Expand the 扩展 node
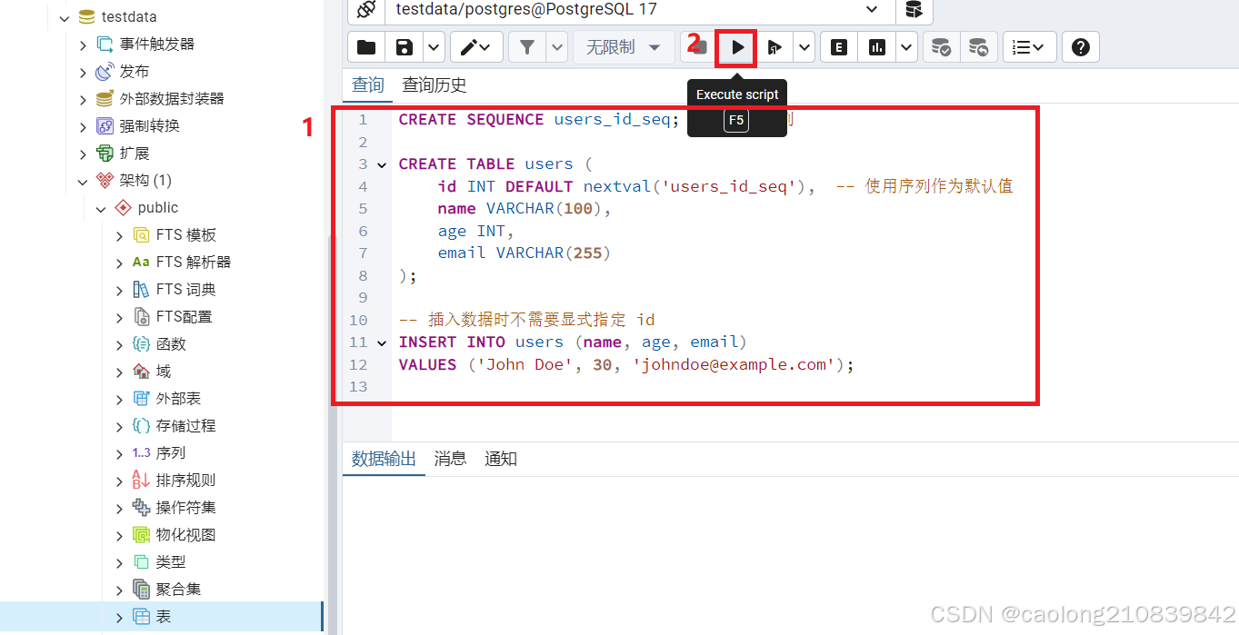The height and width of the screenshot is (635, 1239). point(83,154)
